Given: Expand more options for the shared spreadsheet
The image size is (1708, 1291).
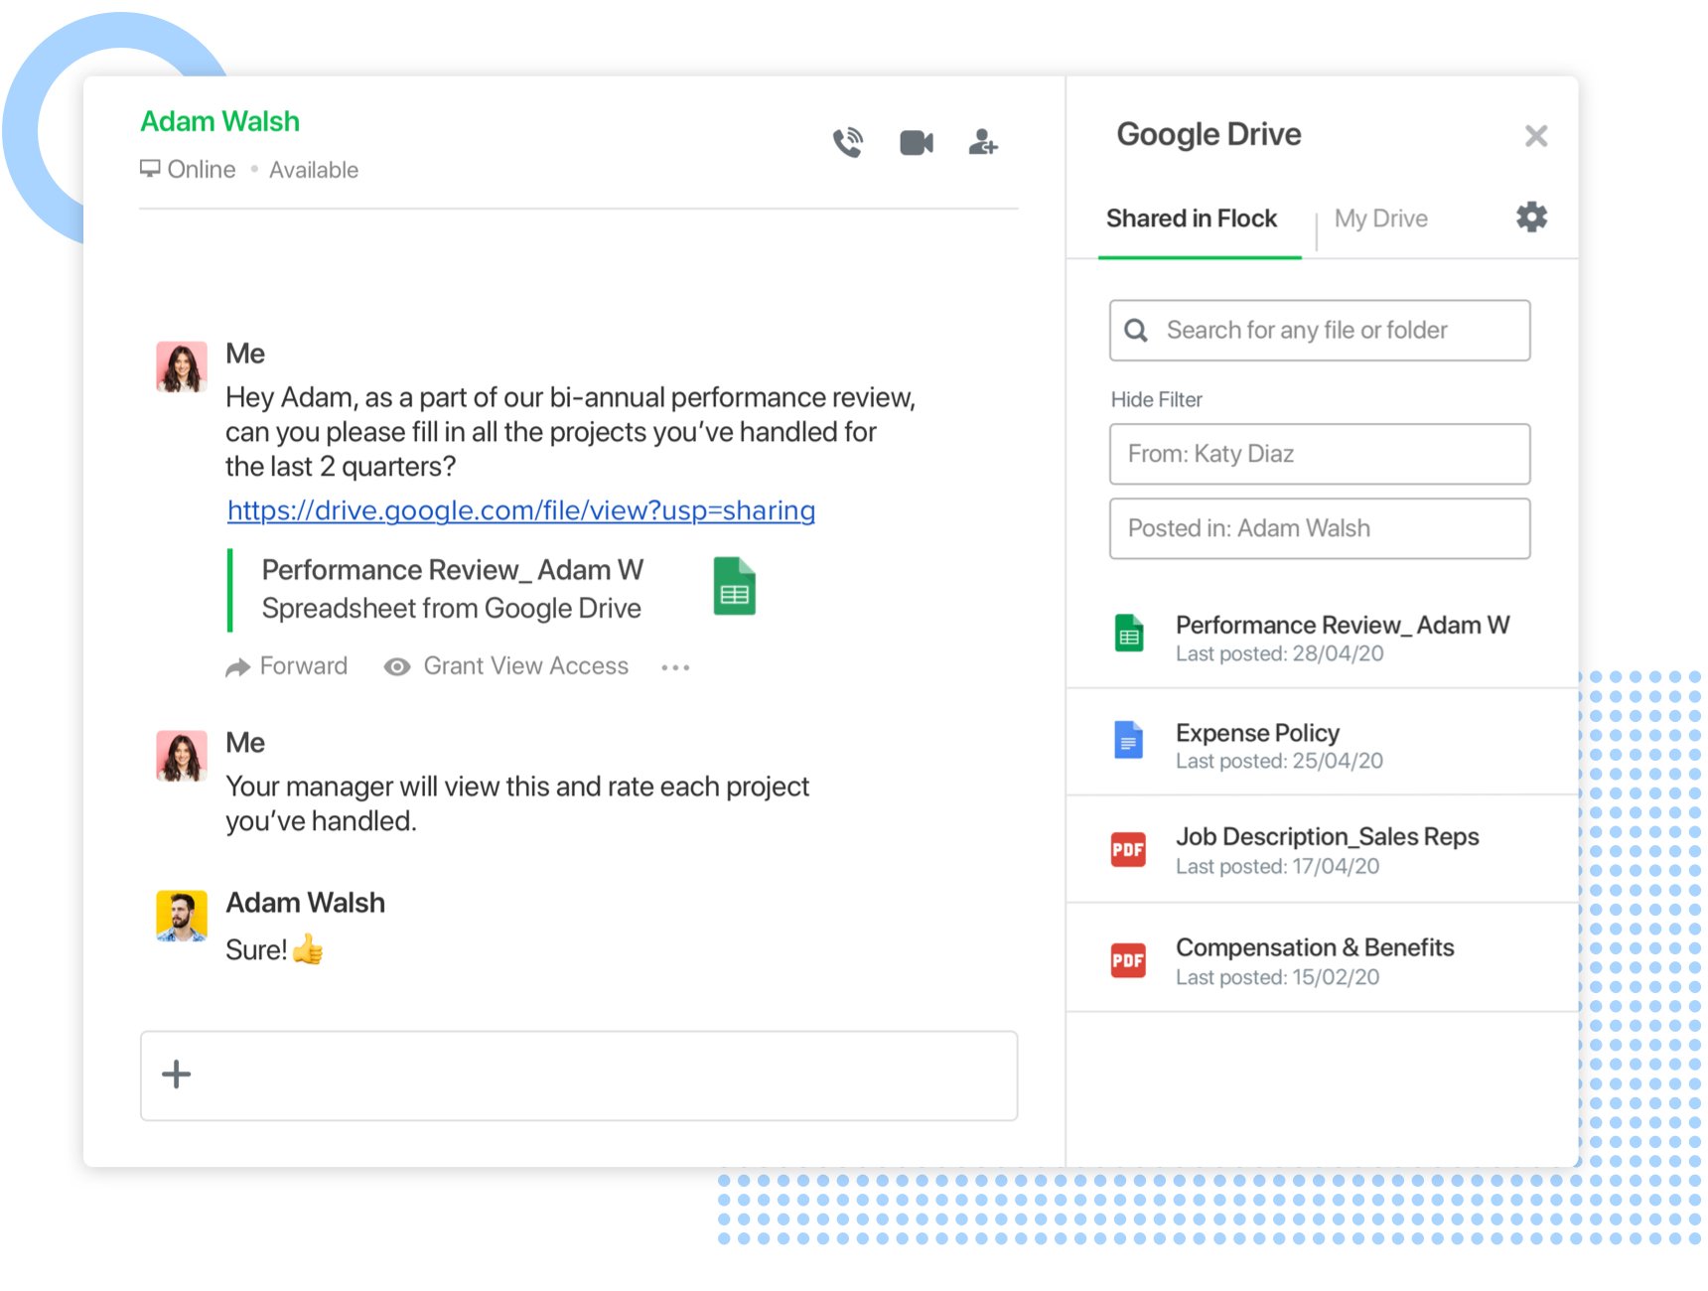Looking at the screenshot, I should [x=675, y=666].
